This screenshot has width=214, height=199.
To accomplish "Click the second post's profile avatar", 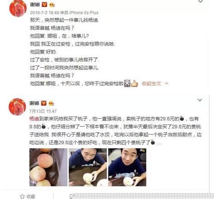I will tap(17, 107).
